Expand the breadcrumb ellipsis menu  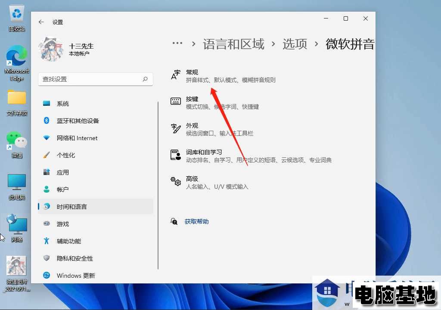[177, 43]
